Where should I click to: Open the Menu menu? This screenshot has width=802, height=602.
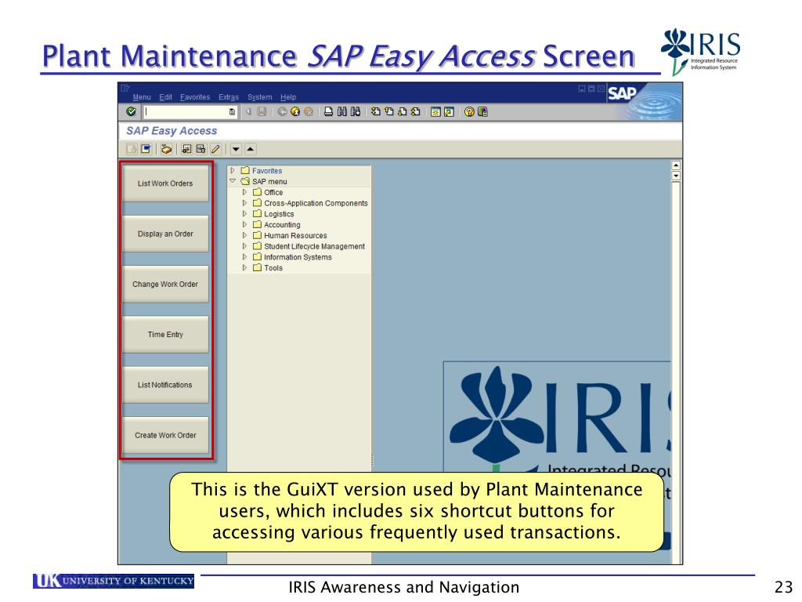pyautogui.click(x=142, y=97)
